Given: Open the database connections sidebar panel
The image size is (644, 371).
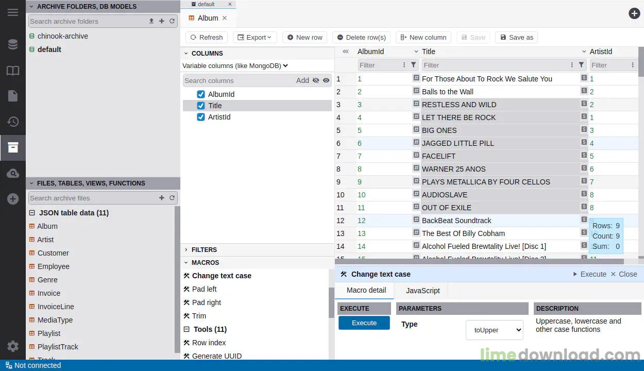Looking at the screenshot, I should (x=13, y=45).
